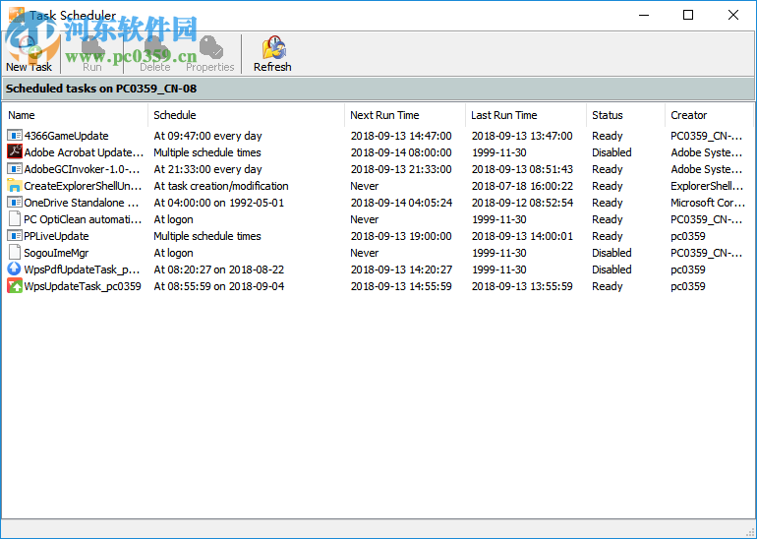757x539 pixels.
Task: Click next run time '2018-09-13 21:33:00'
Action: (x=401, y=169)
